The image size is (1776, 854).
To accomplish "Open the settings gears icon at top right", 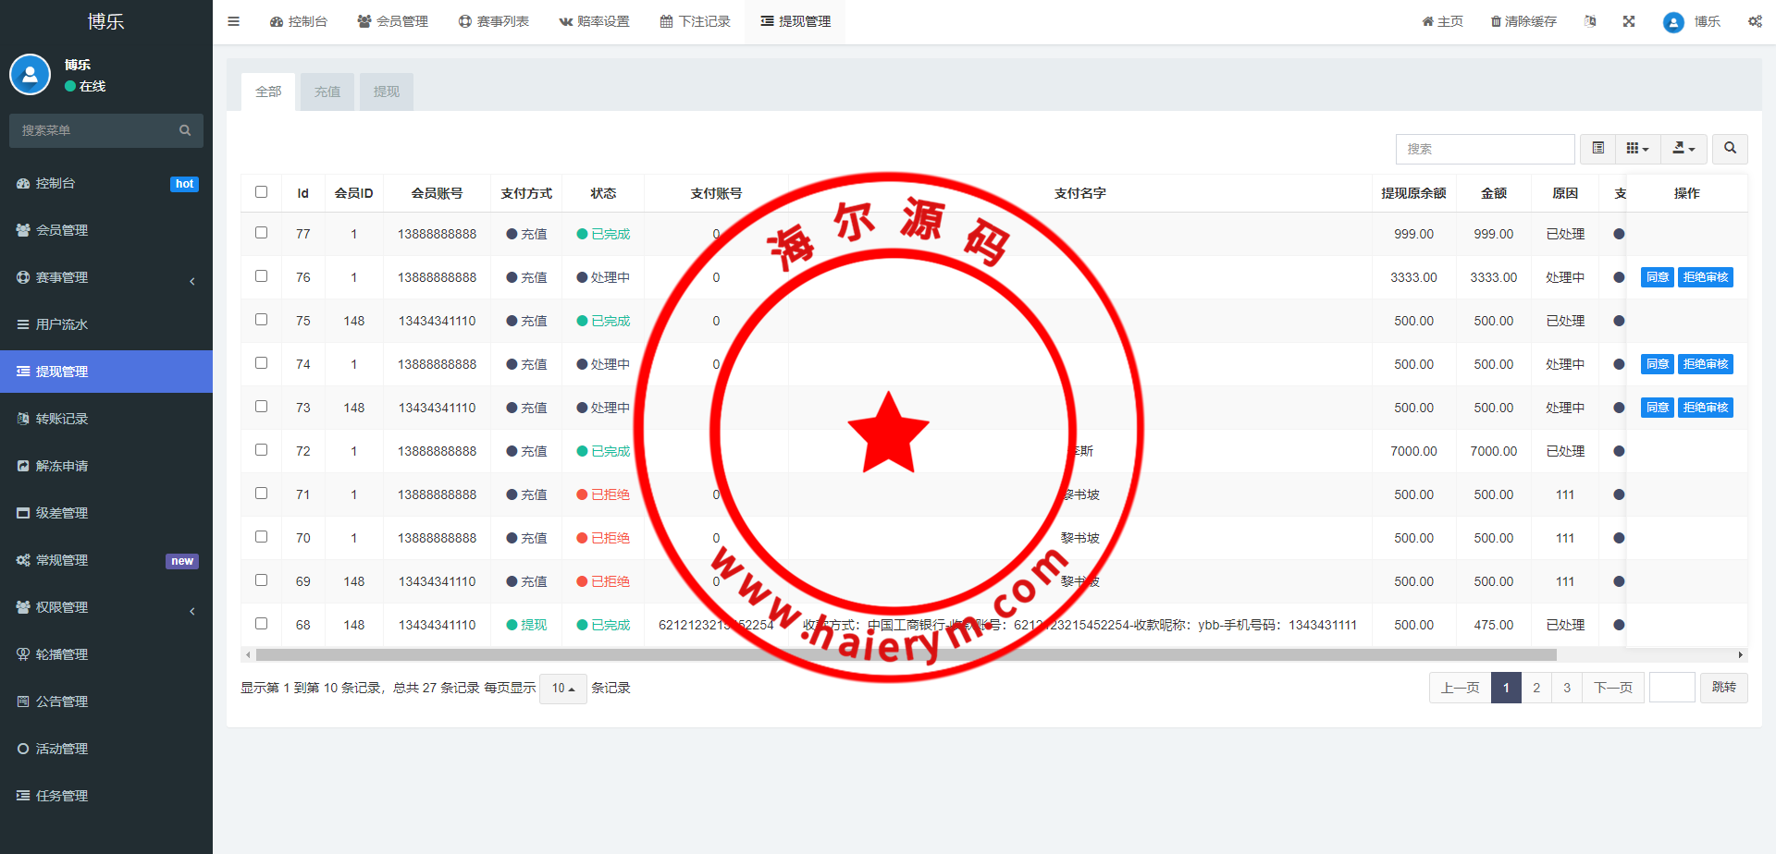I will [1755, 21].
